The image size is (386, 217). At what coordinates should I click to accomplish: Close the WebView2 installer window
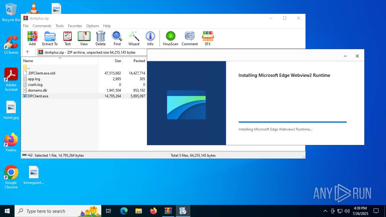(x=357, y=56)
